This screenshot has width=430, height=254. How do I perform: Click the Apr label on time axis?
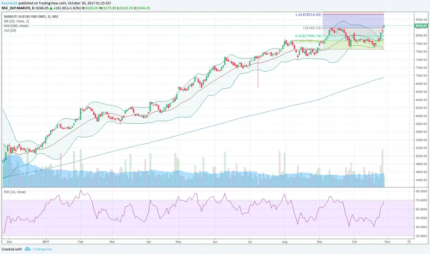(x=149, y=242)
